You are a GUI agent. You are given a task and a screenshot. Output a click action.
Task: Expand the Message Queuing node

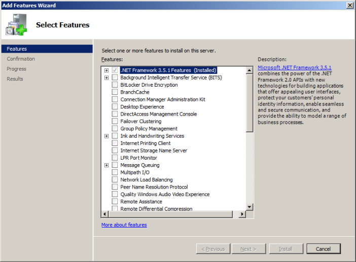coord(106,165)
